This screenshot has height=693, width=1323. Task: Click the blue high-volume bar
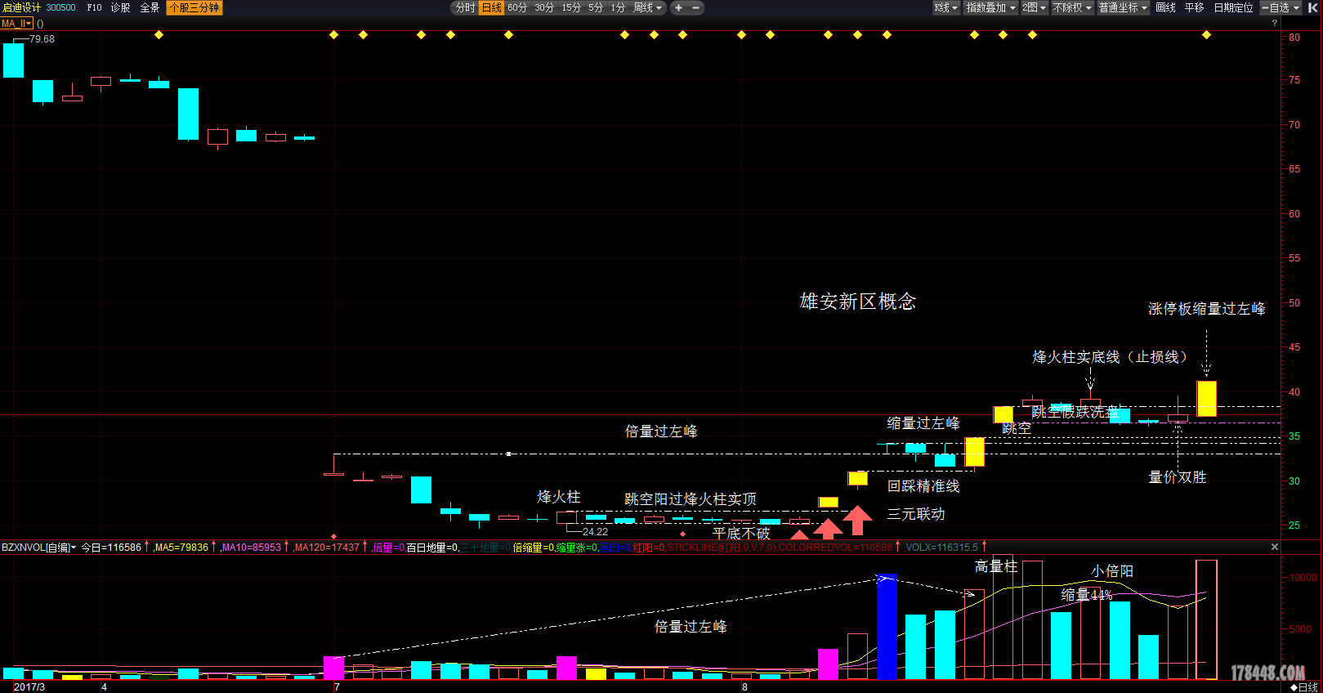[887, 627]
